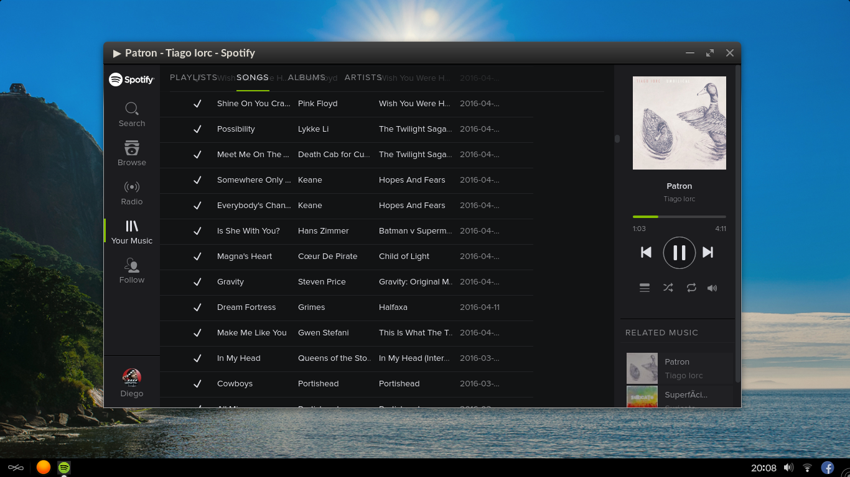Switch to the Albums tab
Image resolution: width=850 pixels, height=477 pixels.
(307, 78)
